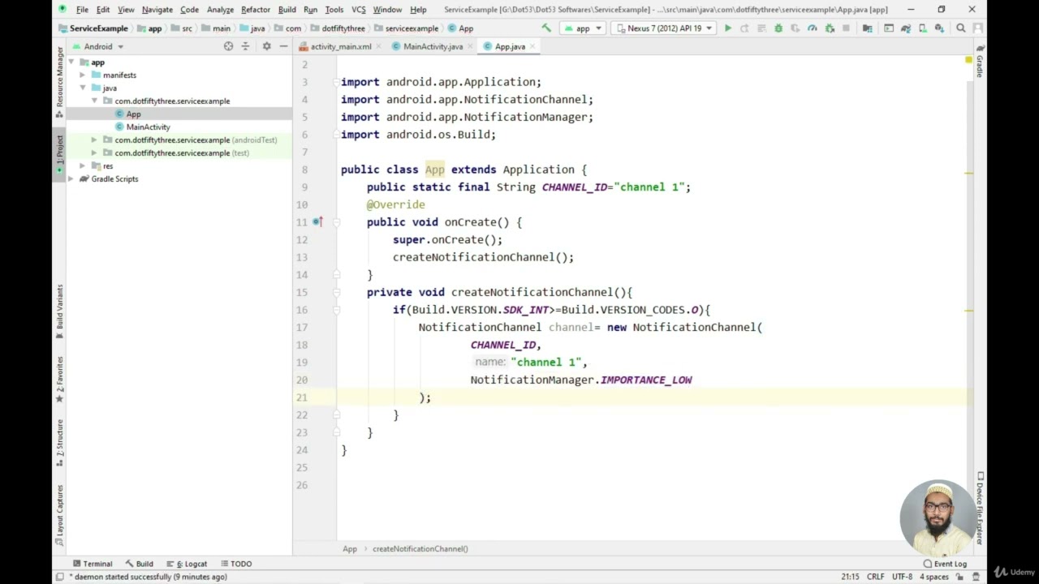Viewport: 1039px width, 584px height.
Task: Toggle the Structure tool window
Action: [59, 443]
